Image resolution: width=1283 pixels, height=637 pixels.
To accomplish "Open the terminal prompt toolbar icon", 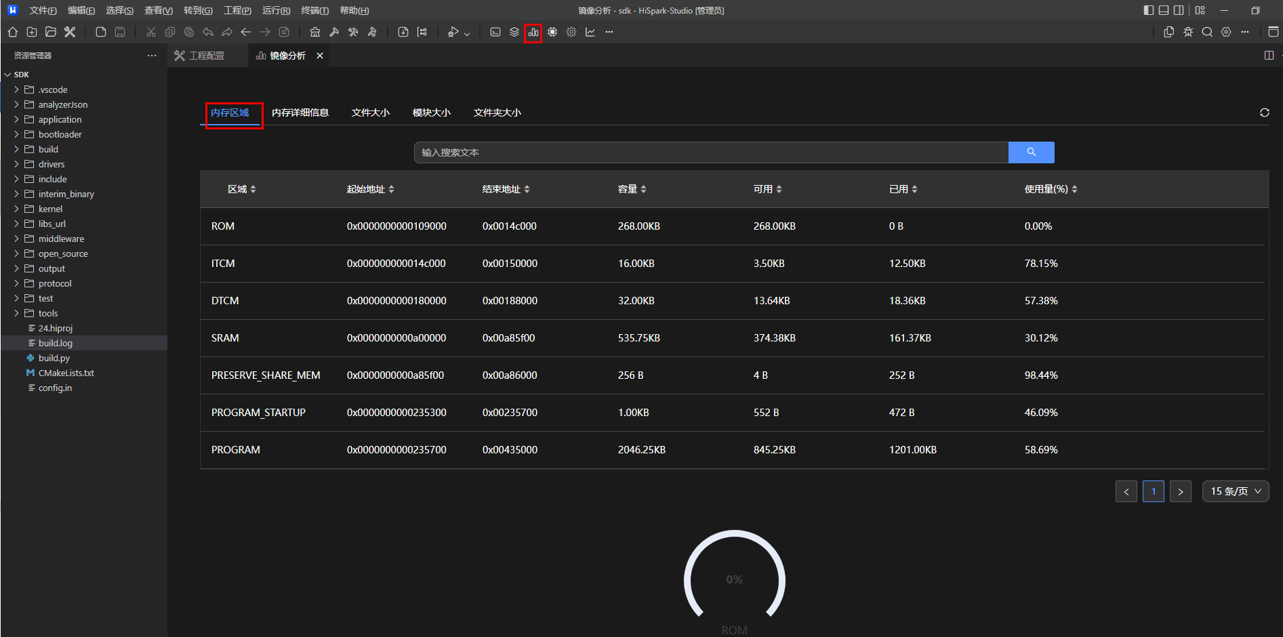I will click(x=495, y=32).
